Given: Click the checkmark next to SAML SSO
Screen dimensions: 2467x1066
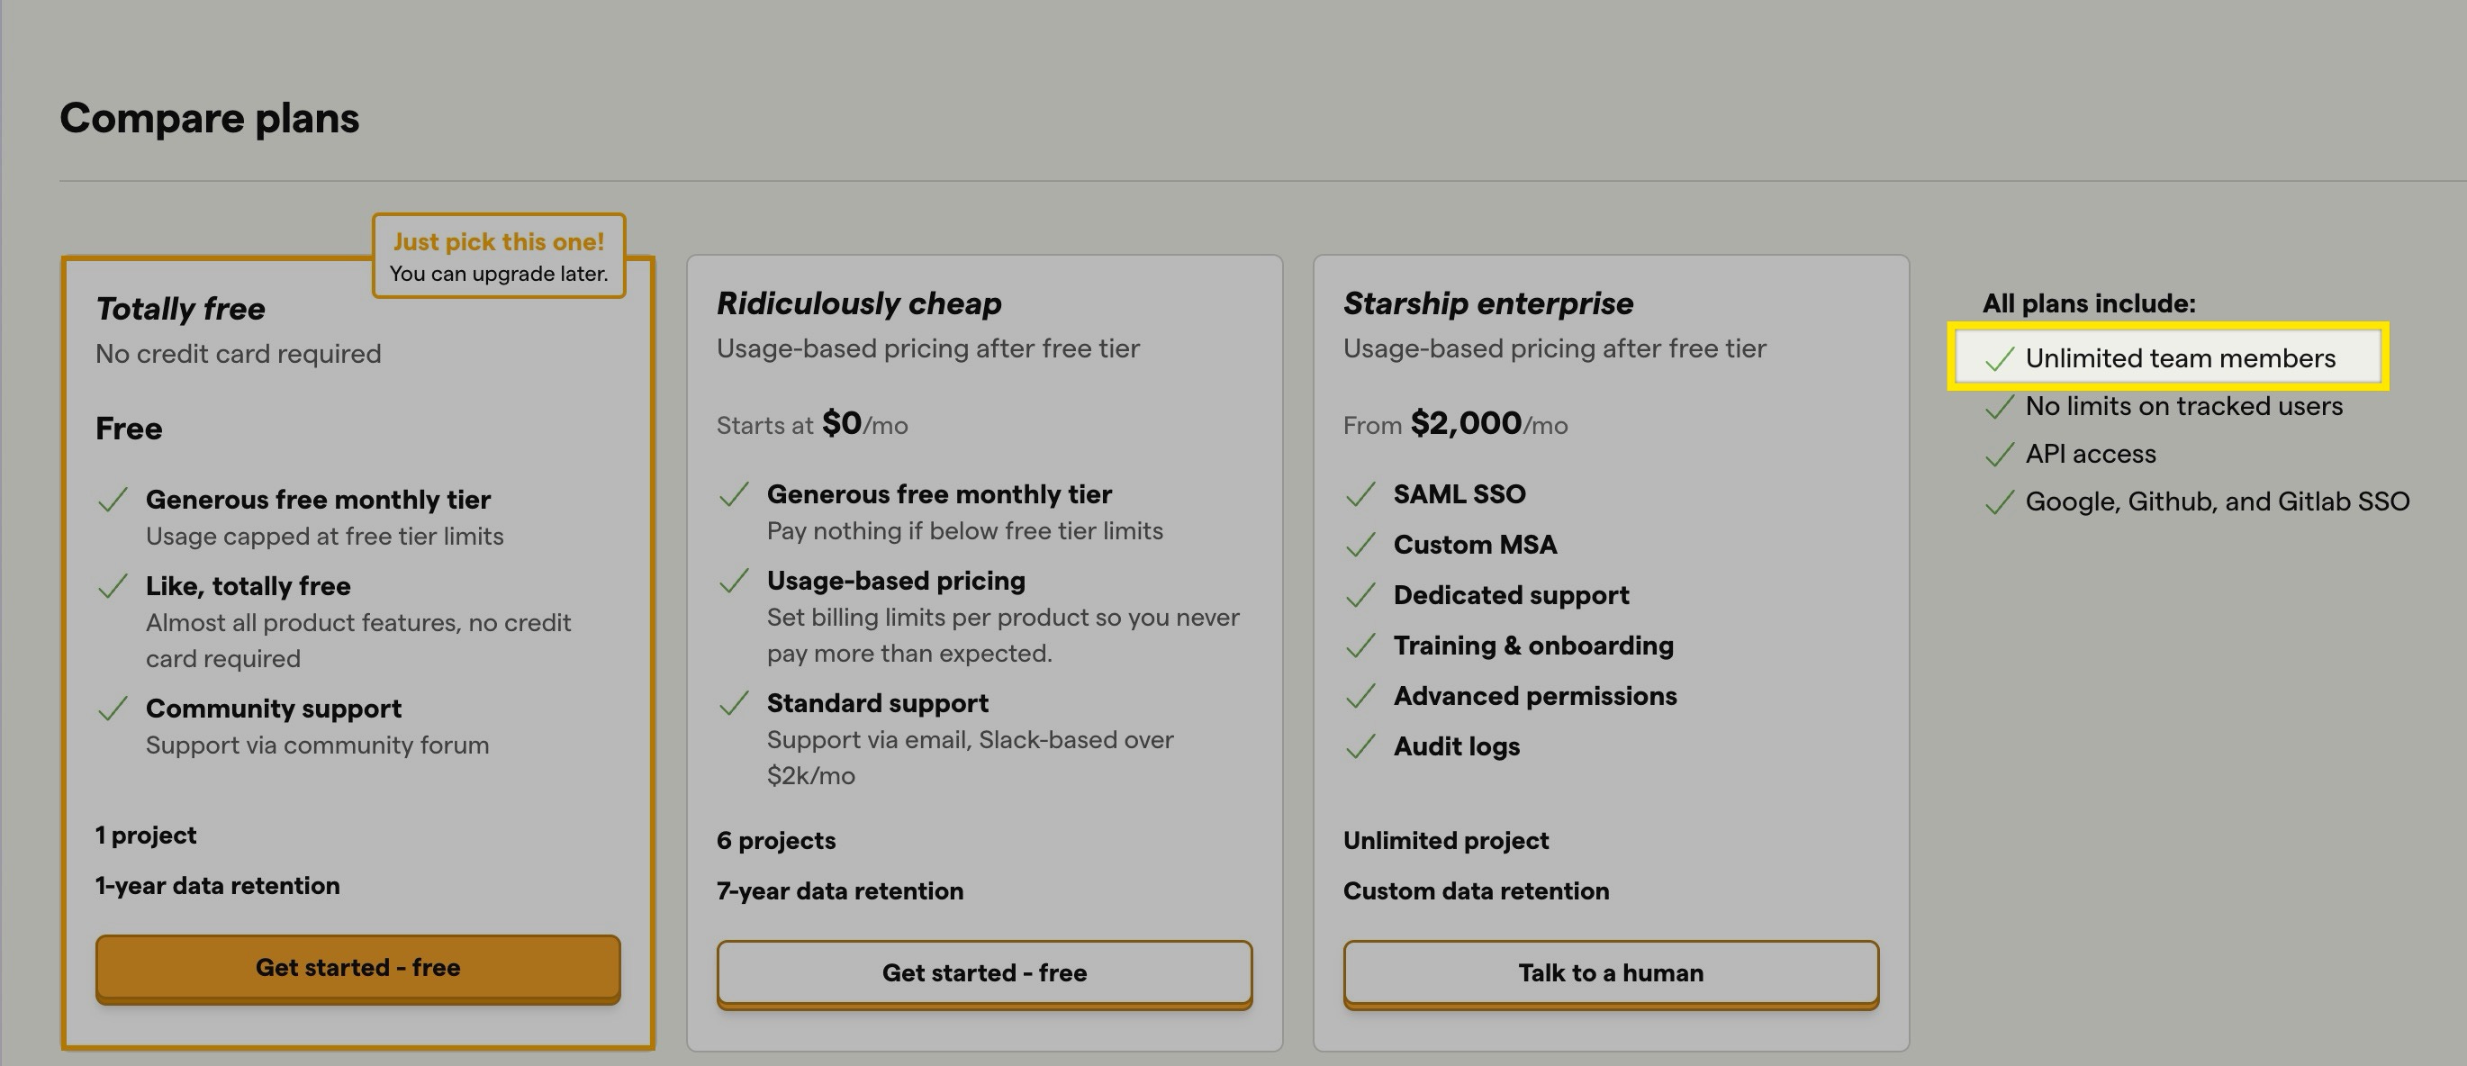Looking at the screenshot, I should 1360,494.
